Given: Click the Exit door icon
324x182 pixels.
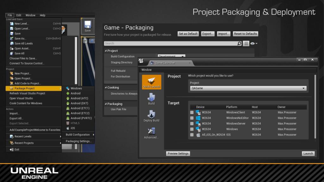Looking at the screenshot, I should [12, 149].
